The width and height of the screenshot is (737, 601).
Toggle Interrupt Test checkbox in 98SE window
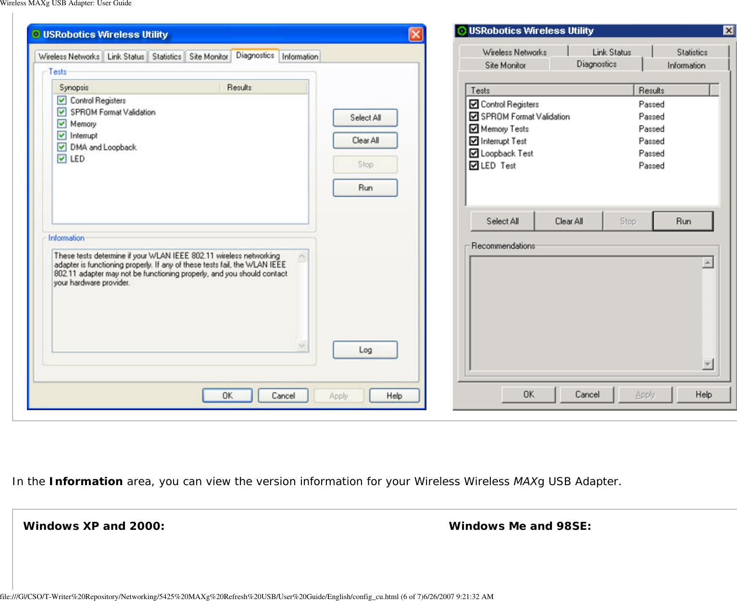(x=474, y=141)
